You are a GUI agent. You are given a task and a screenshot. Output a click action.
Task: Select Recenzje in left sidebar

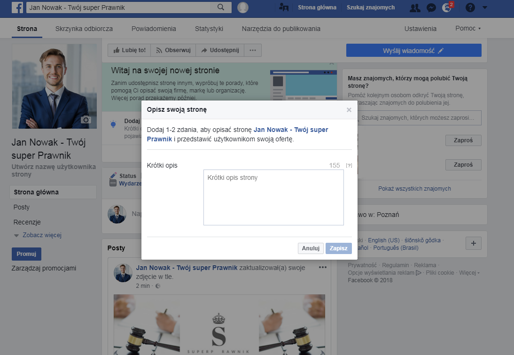pyautogui.click(x=27, y=222)
